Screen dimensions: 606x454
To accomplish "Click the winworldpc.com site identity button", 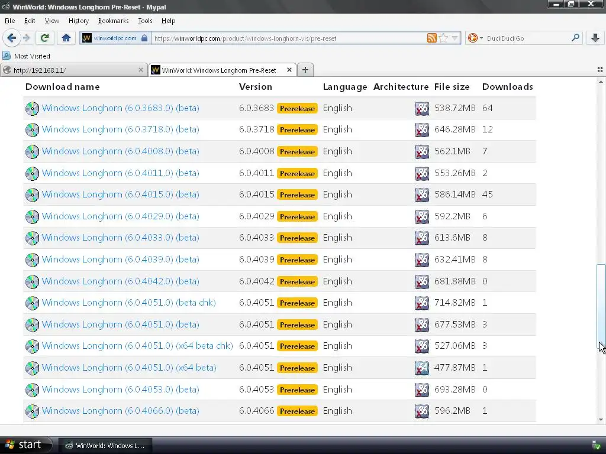I will [115, 38].
